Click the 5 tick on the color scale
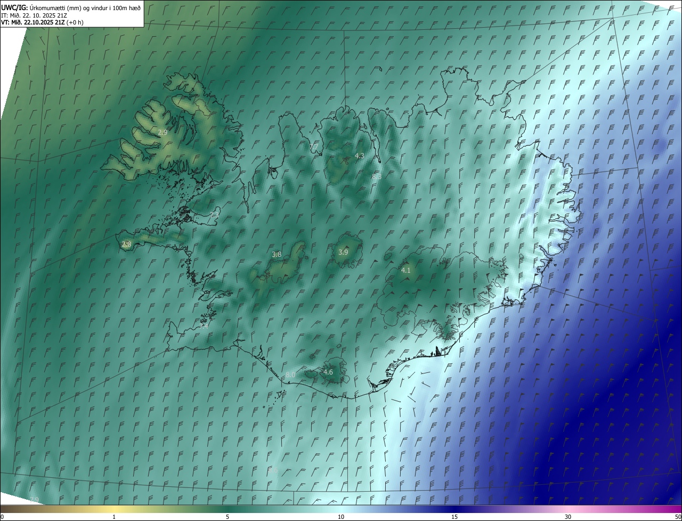682x521 pixels. tap(228, 517)
